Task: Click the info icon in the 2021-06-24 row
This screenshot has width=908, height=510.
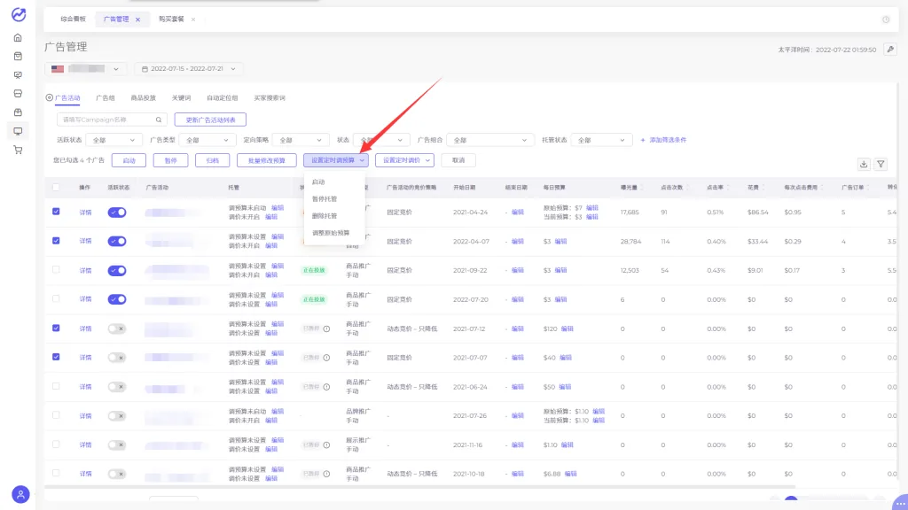Action: tap(326, 387)
